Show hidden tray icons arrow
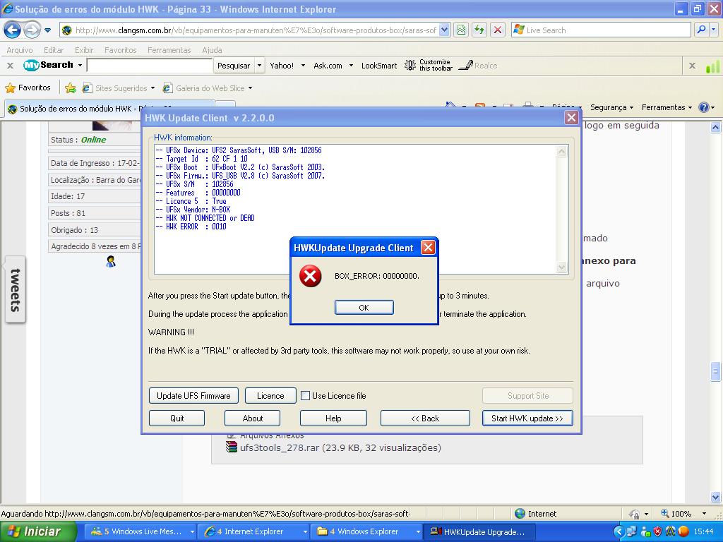The height and width of the screenshot is (542, 723). 619,531
